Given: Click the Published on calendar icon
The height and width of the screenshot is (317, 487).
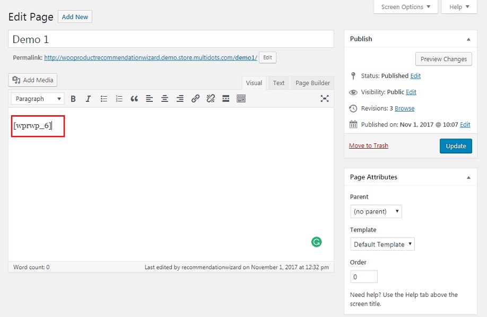Looking at the screenshot, I should [x=353, y=124].
